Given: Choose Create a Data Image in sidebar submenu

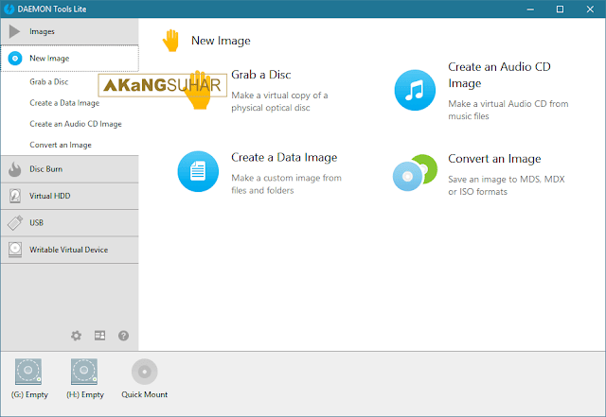Looking at the screenshot, I should coord(64,103).
